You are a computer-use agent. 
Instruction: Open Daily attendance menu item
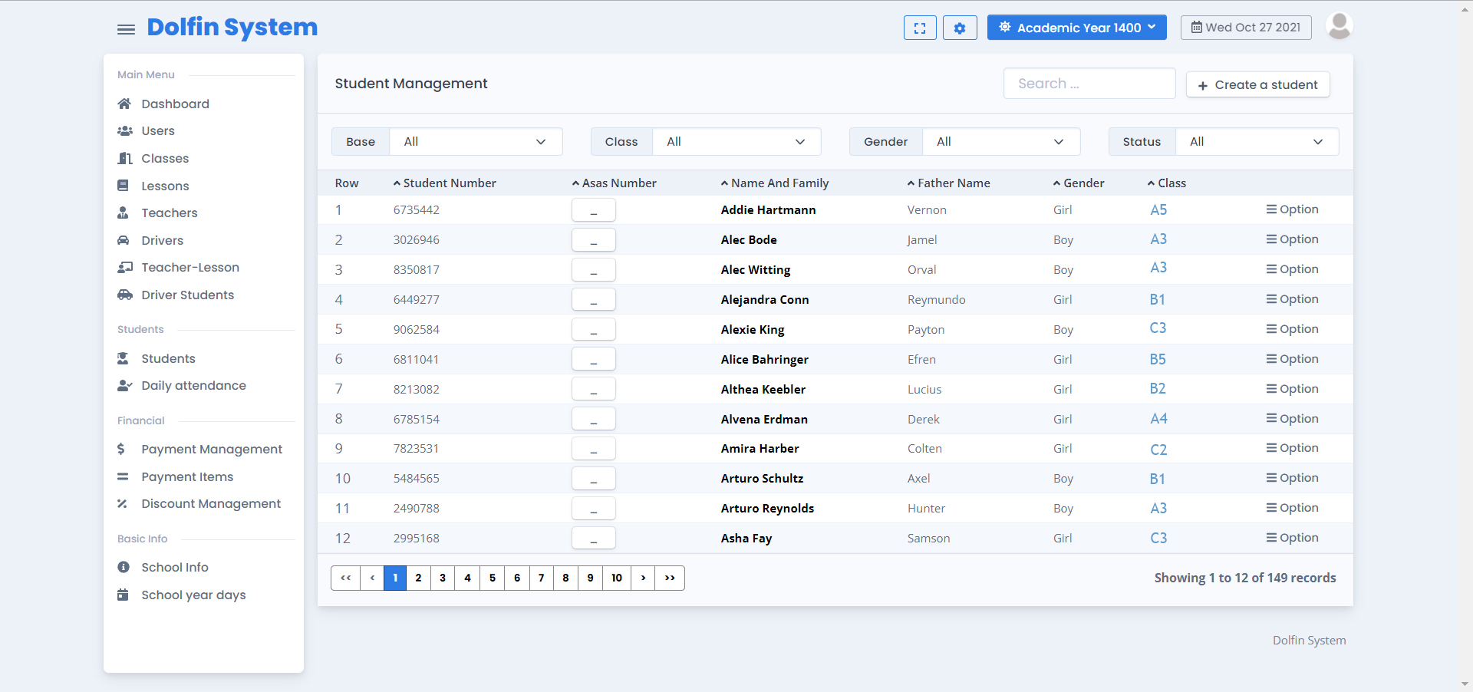point(193,386)
